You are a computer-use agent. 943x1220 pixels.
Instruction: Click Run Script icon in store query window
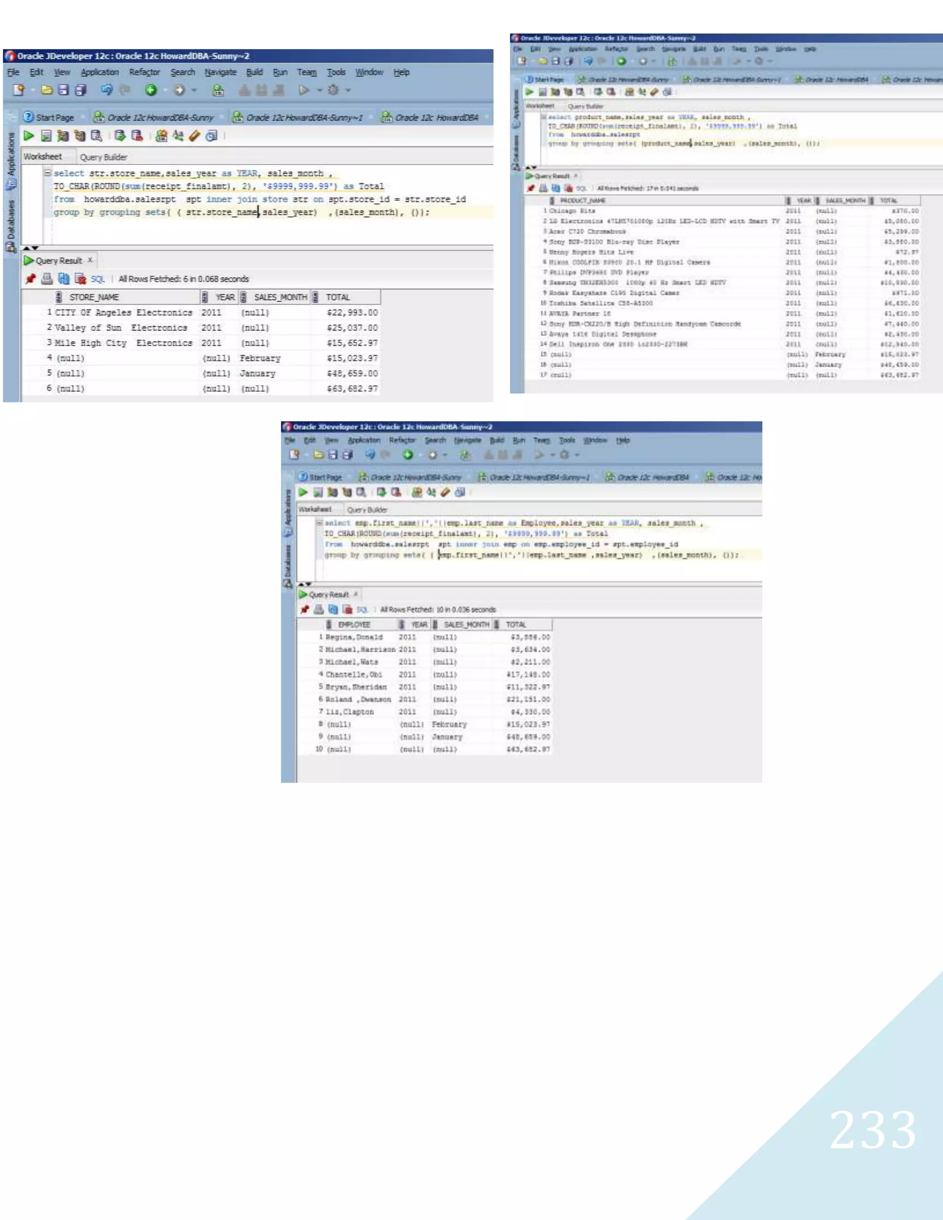(x=47, y=136)
